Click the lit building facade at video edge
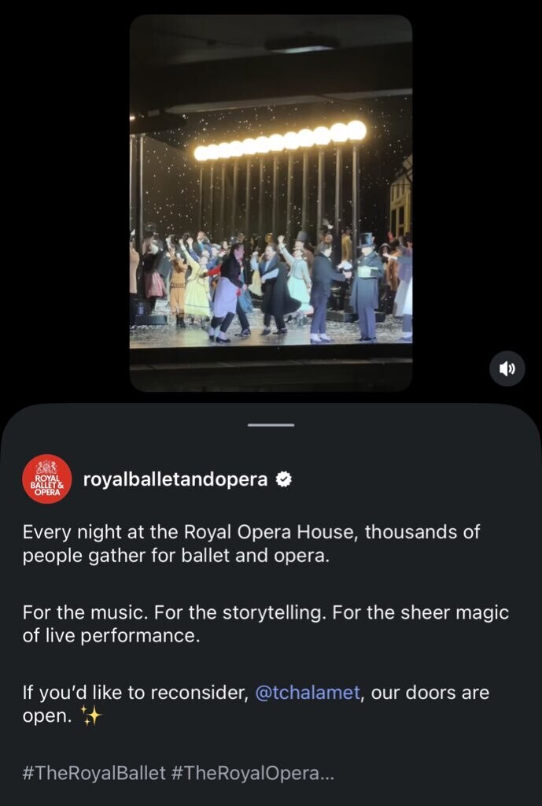Screen dimensions: 542x806 (x=400, y=200)
